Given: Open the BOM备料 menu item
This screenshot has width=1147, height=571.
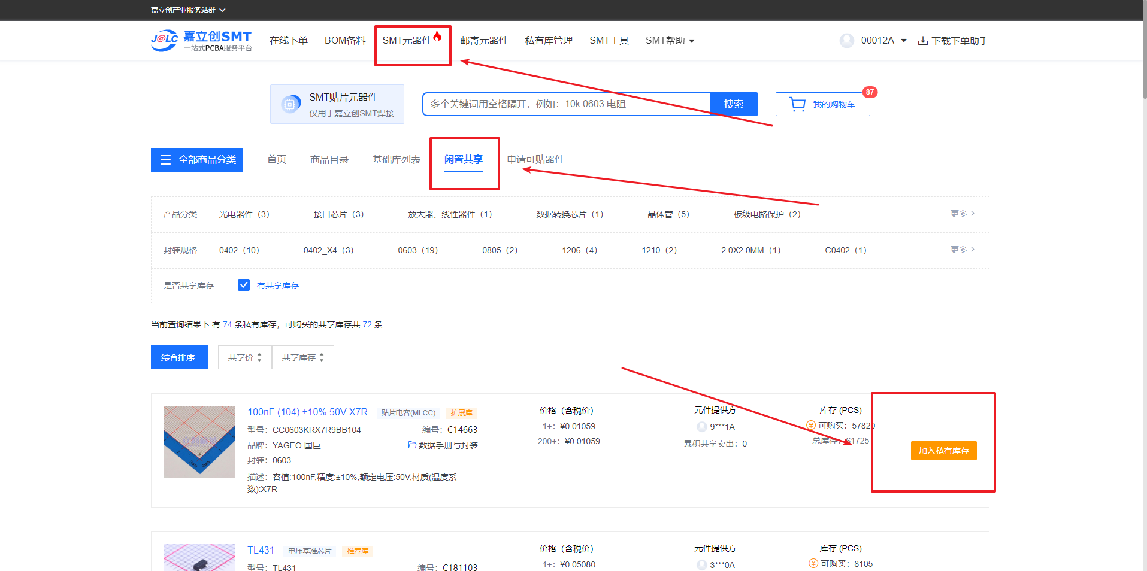Looking at the screenshot, I should click(345, 41).
